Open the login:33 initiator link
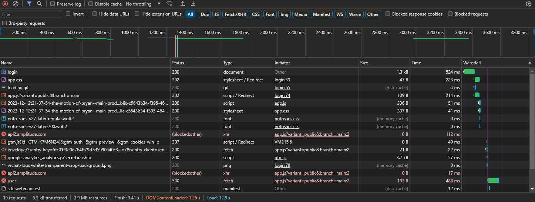 point(282,80)
